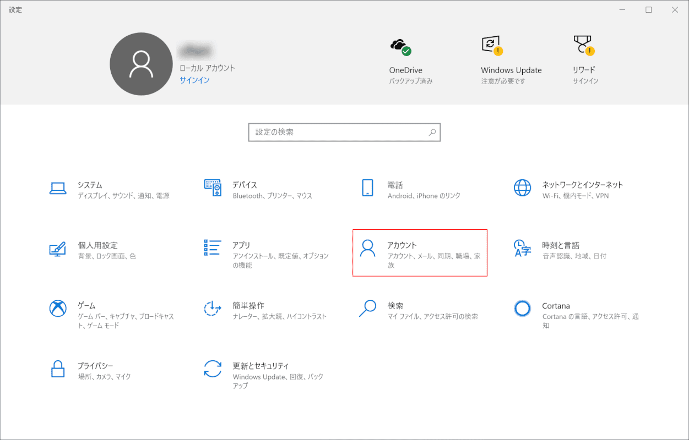The width and height of the screenshot is (689, 440).
Task: Open the アカウント person icon
Action: click(367, 248)
